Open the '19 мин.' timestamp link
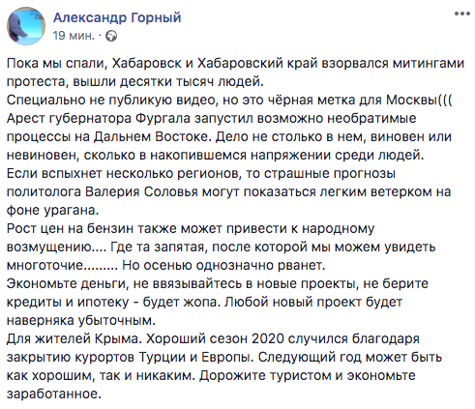The image size is (475, 409). pyautogui.click(x=74, y=36)
